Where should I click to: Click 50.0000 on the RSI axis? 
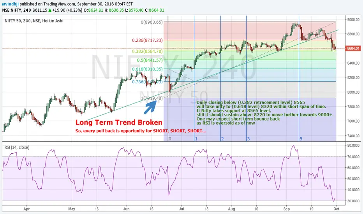point(353,179)
